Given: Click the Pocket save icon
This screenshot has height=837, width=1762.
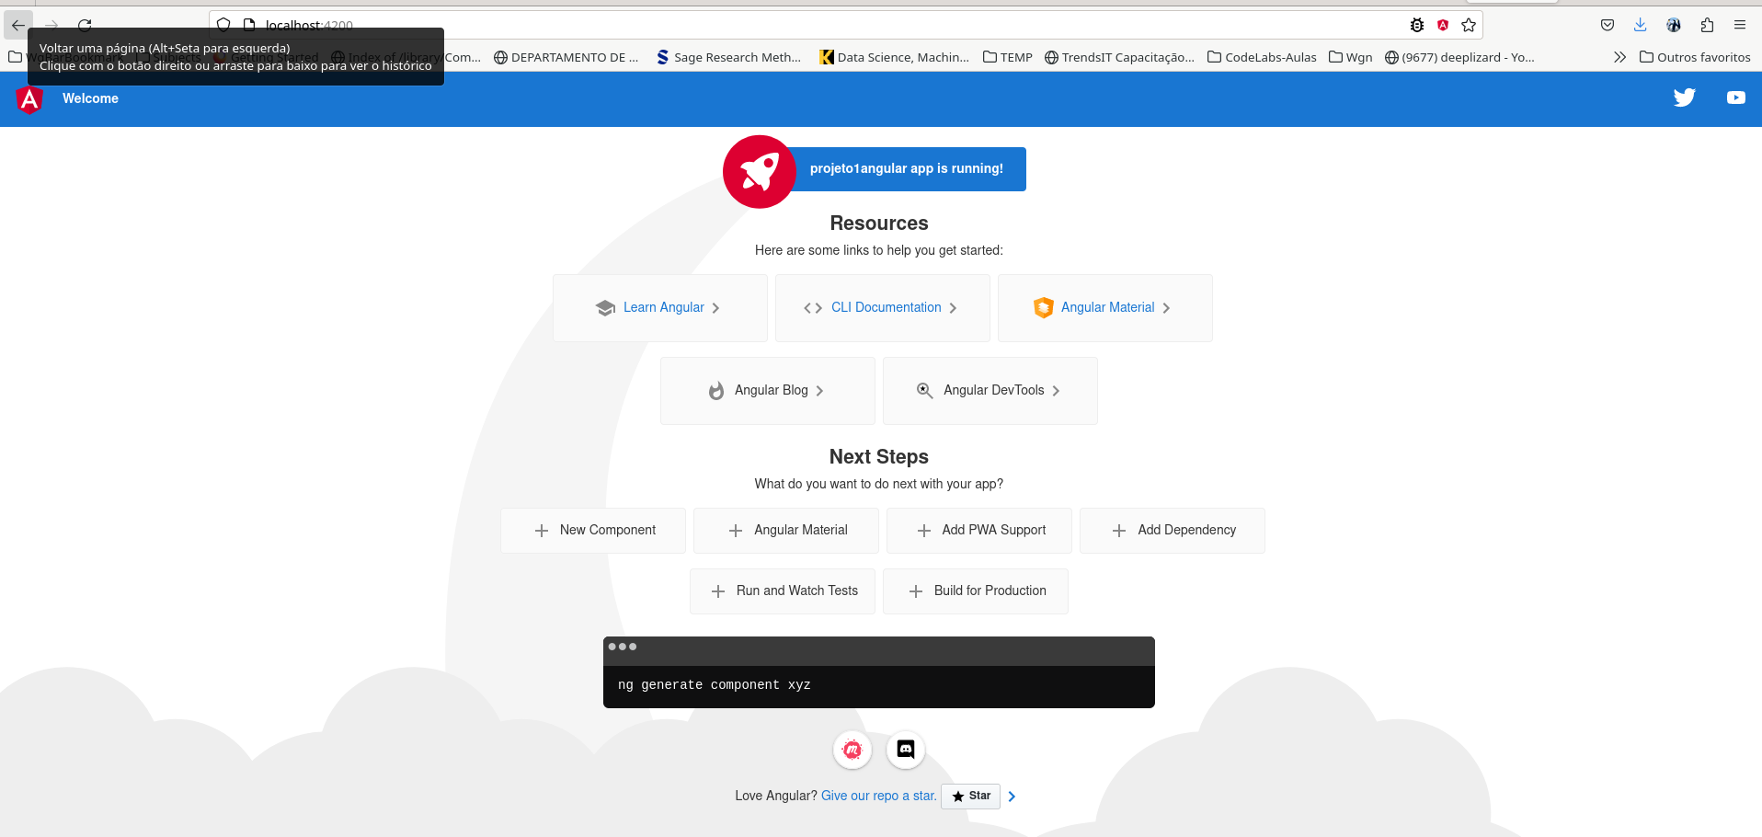Looking at the screenshot, I should click(x=1608, y=25).
